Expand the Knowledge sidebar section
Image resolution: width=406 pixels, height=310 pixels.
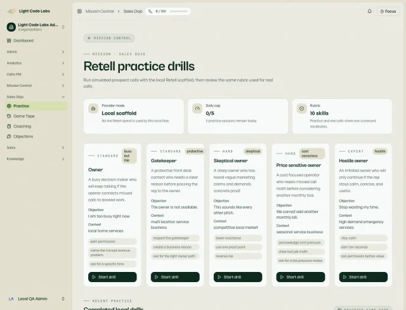coord(36,159)
